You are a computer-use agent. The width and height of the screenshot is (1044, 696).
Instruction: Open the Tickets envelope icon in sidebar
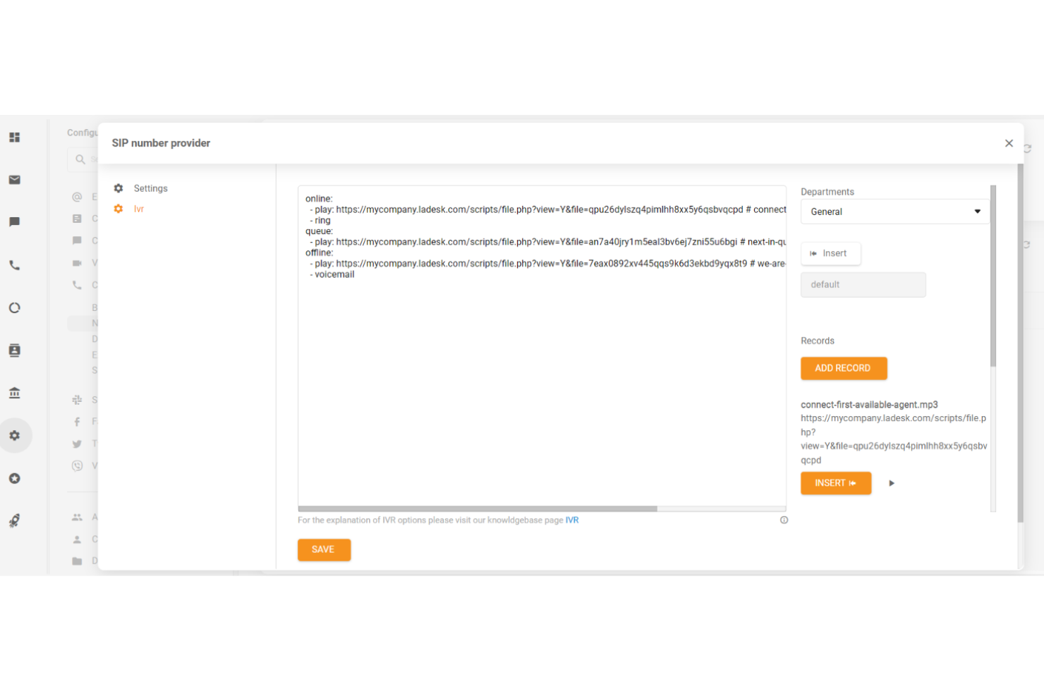(14, 180)
